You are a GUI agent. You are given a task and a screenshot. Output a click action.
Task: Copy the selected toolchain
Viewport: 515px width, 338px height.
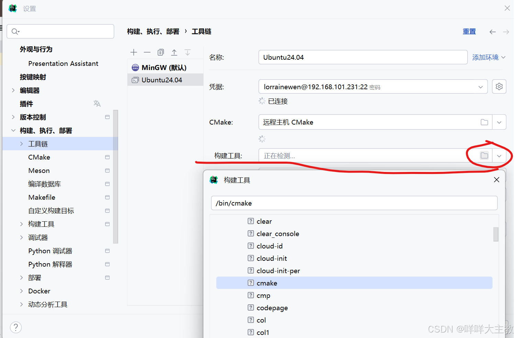point(161,52)
